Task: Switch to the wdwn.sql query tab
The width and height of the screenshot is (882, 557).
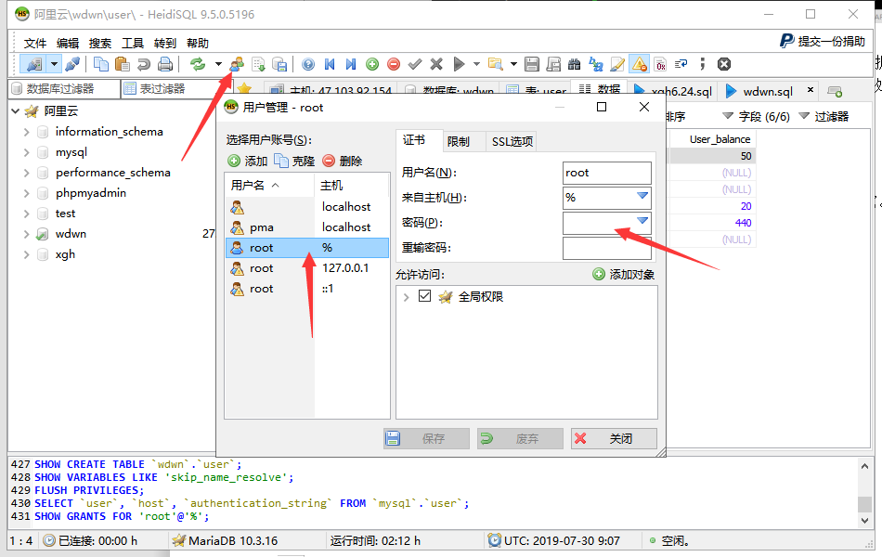Action: pos(767,91)
